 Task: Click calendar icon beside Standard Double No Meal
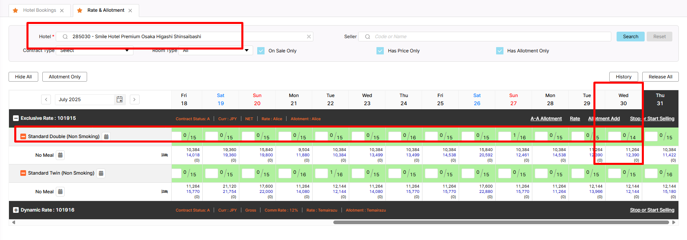pyautogui.click(x=60, y=155)
